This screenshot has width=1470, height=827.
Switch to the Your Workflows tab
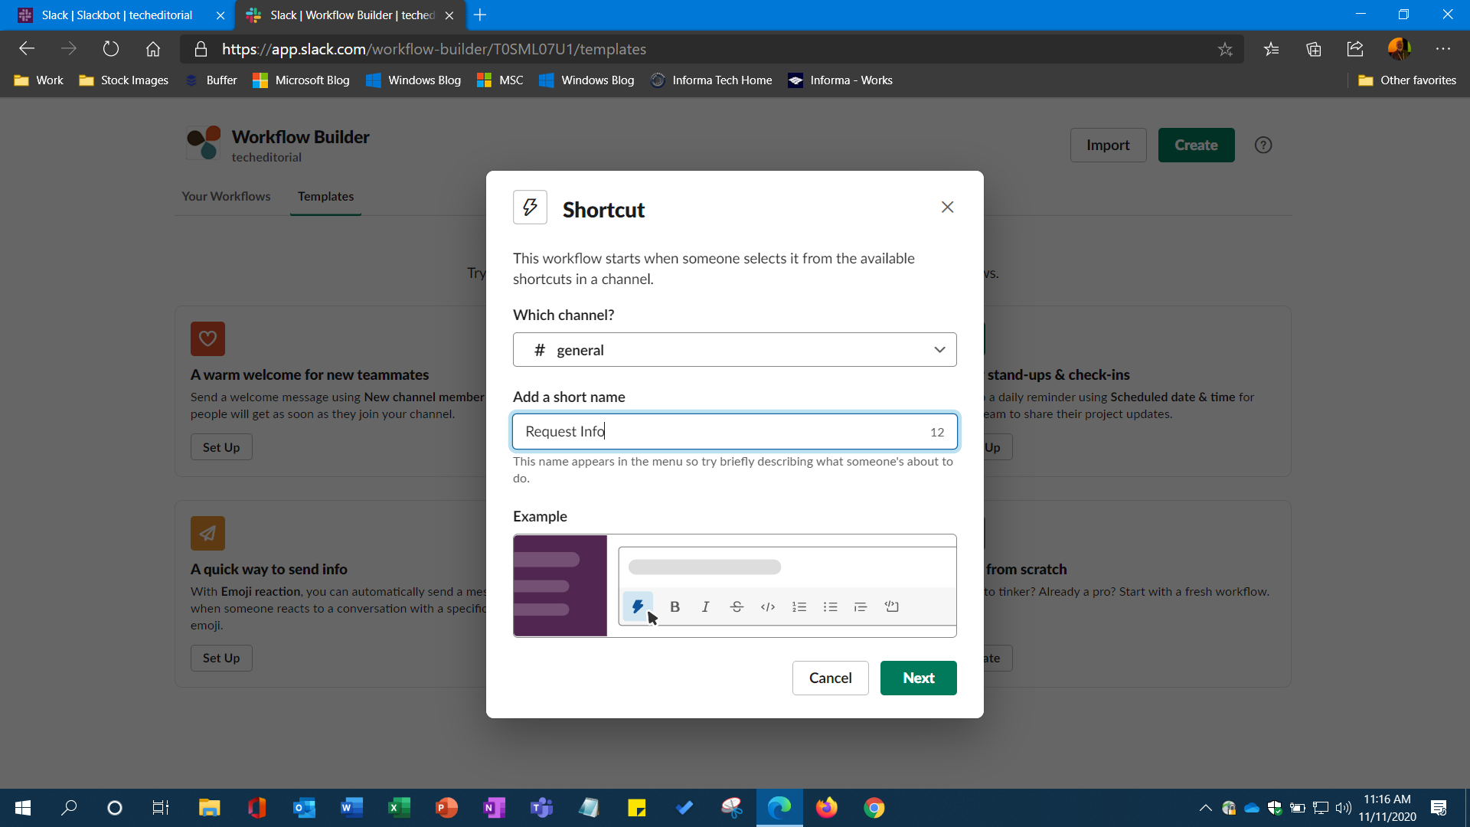(226, 197)
